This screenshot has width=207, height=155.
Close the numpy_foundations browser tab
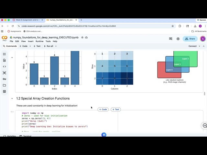coord(76,20)
